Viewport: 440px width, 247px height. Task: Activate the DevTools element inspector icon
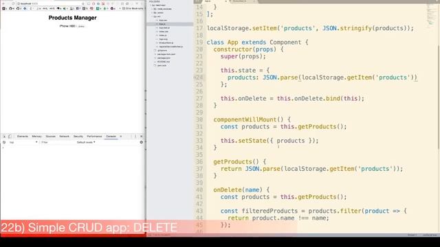4,137
